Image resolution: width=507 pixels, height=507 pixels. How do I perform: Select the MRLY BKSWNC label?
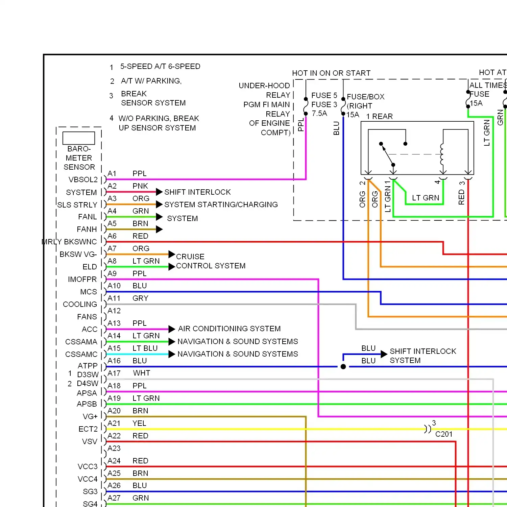[69, 242]
